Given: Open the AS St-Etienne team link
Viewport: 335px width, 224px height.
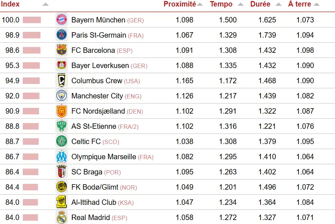Looking at the screenshot, I should click(94, 126).
